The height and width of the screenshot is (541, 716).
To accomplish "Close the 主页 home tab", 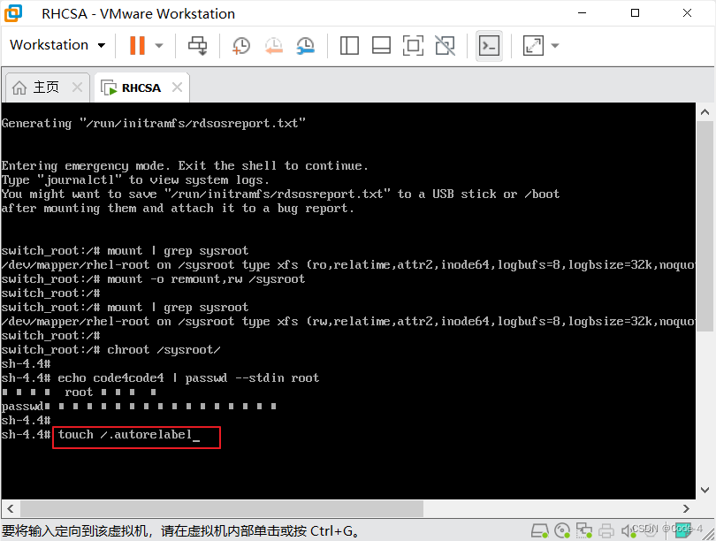I will (77, 87).
